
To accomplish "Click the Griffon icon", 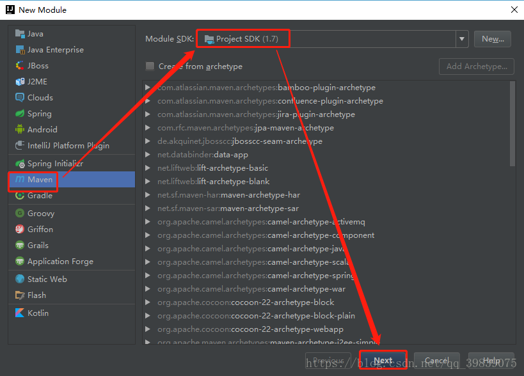I will point(20,229).
